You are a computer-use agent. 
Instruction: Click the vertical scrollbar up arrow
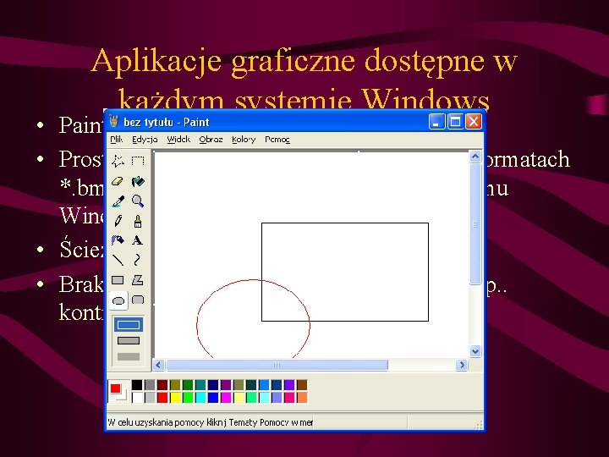point(475,157)
